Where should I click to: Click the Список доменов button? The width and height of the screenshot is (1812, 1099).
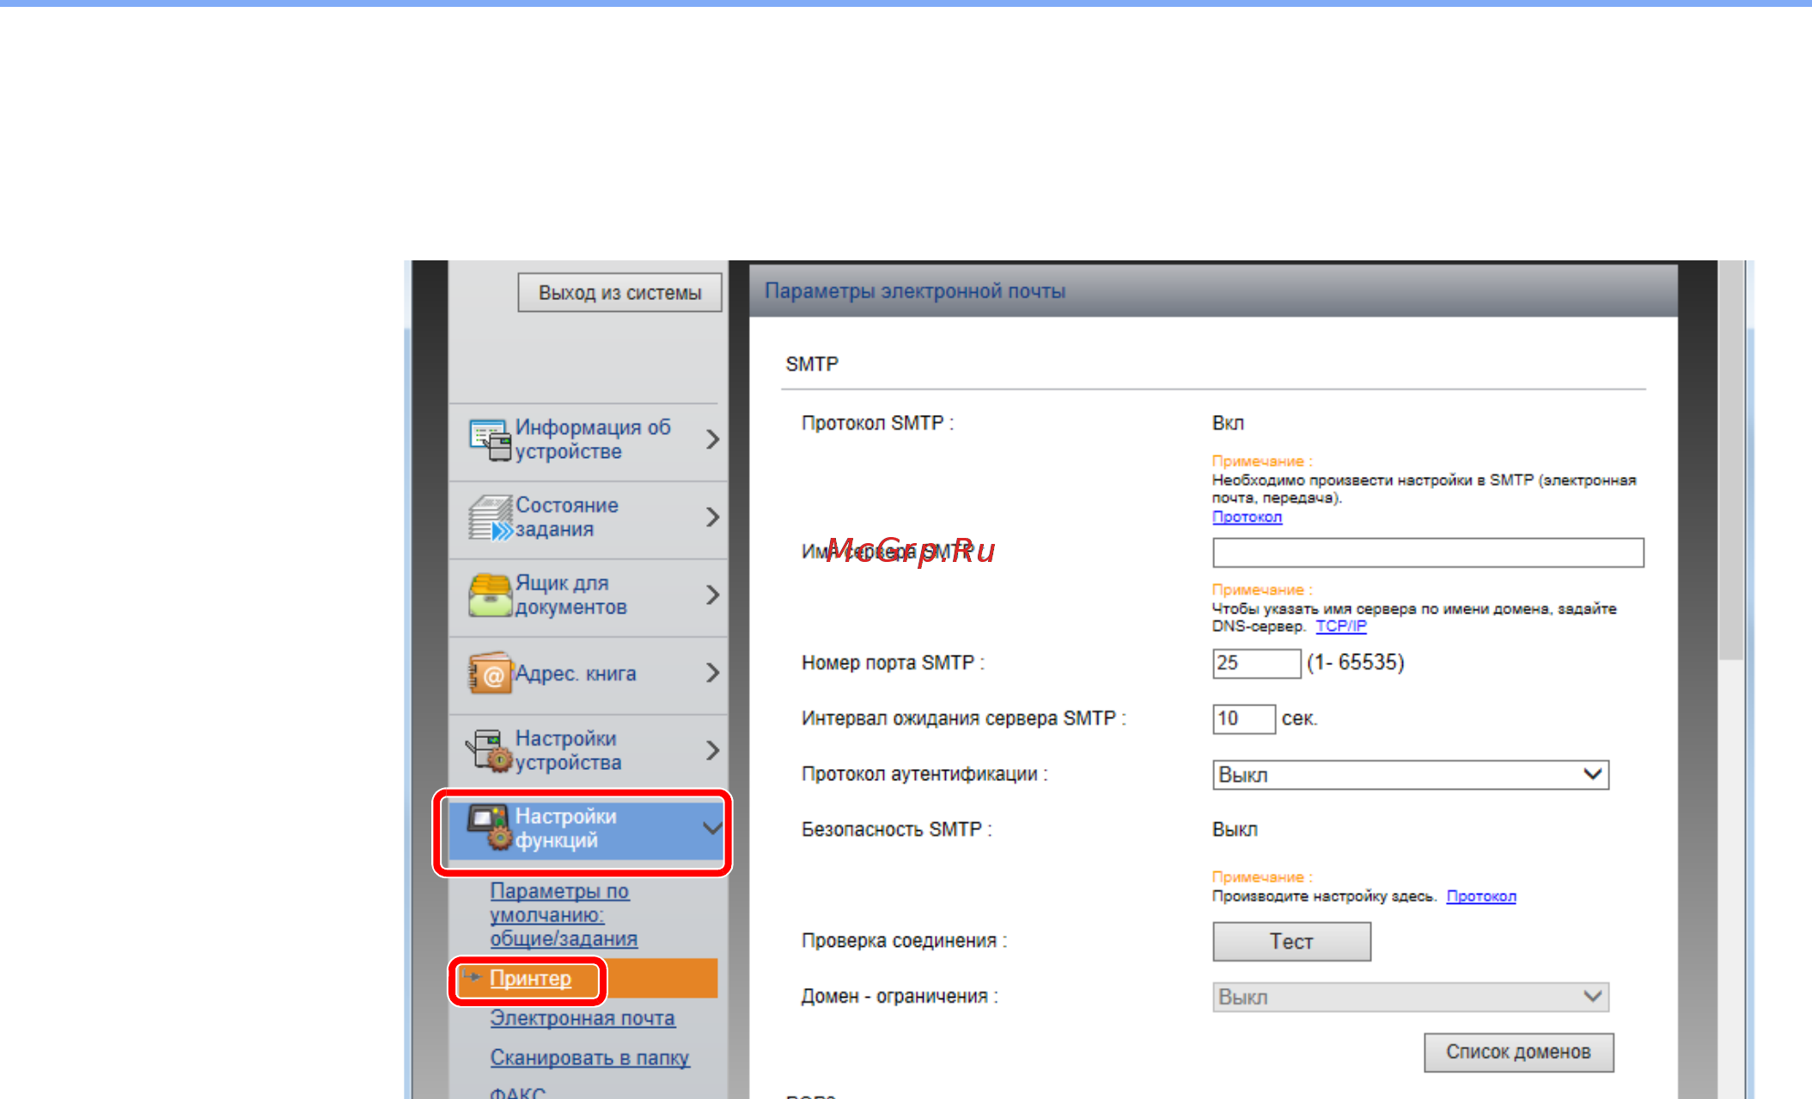coord(1518,1052)
